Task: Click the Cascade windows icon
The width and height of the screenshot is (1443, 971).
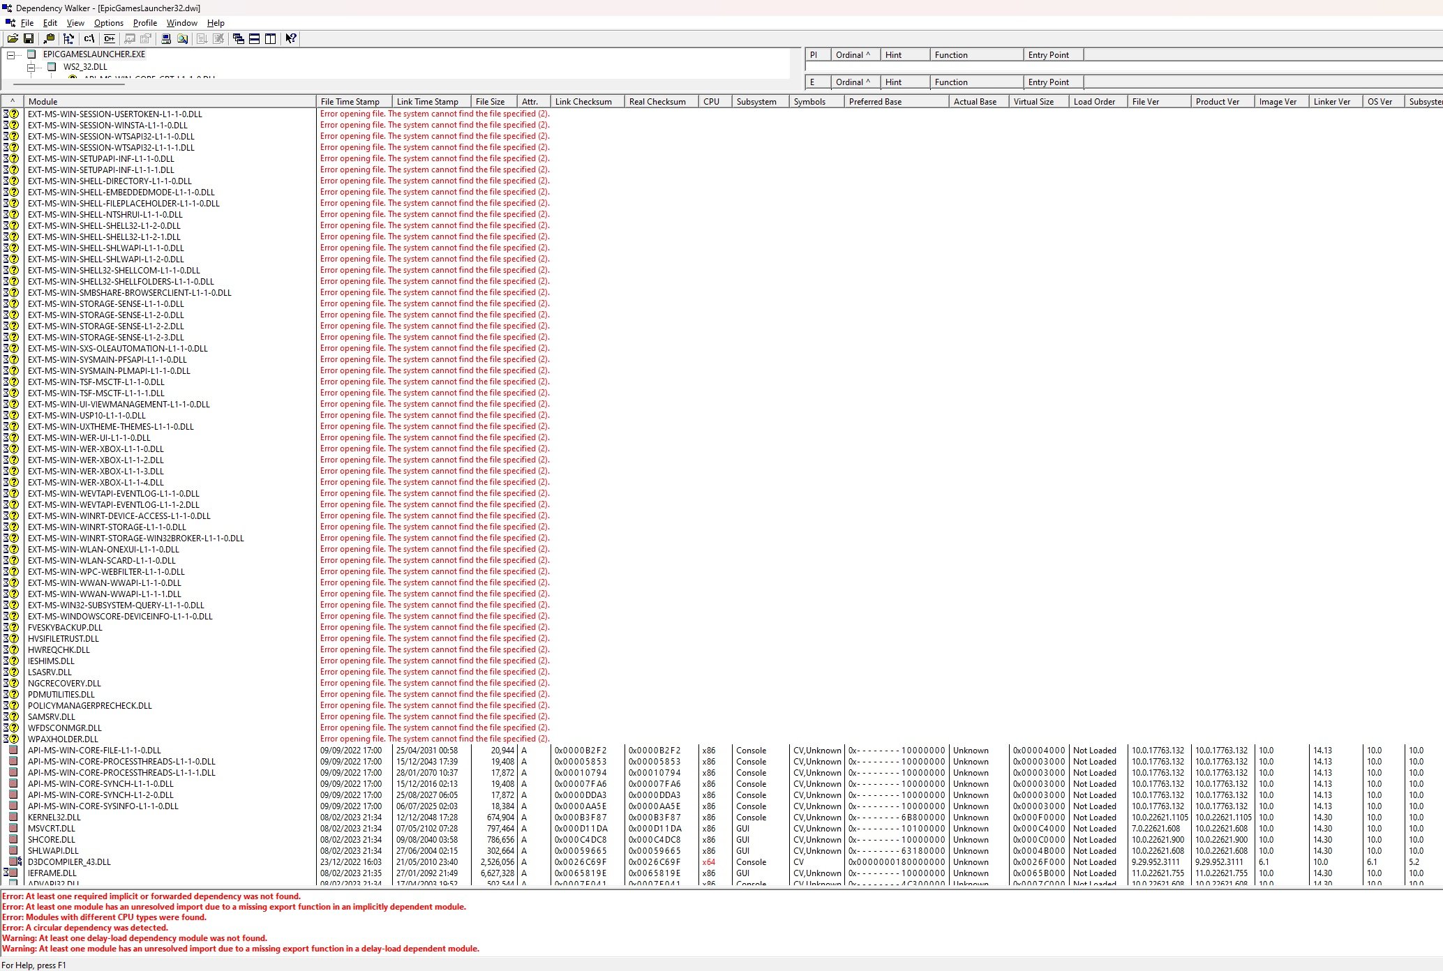Action: (239, 39)
